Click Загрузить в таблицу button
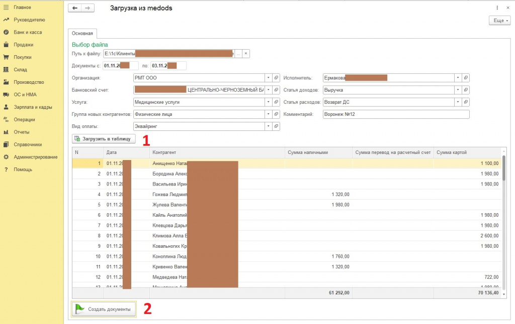 104,138
